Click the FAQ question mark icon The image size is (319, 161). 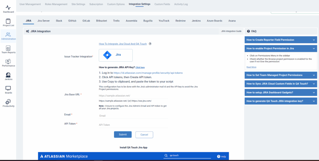(x=248, y=31)
